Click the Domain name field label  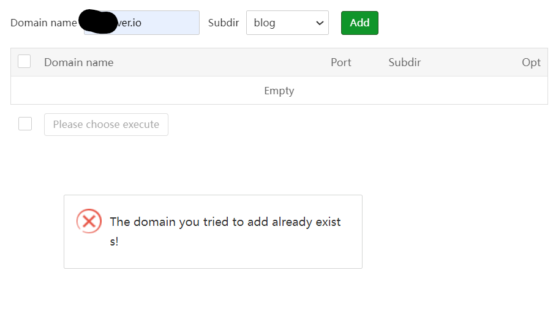click(x=43, y=23)
